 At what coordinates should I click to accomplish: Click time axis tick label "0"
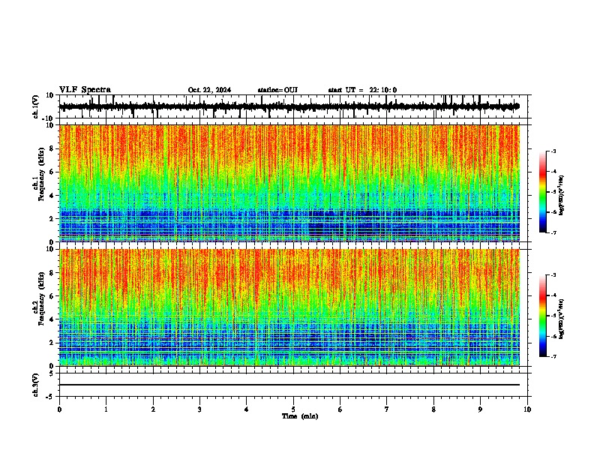(x=59, y=409)
